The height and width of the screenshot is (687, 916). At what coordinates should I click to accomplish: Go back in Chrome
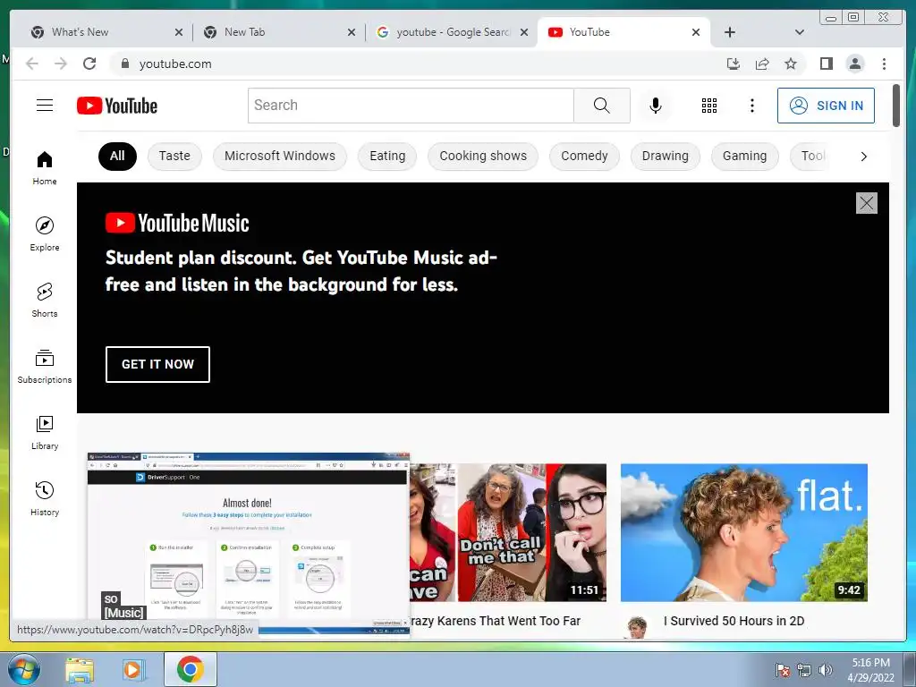click(32, 64)
